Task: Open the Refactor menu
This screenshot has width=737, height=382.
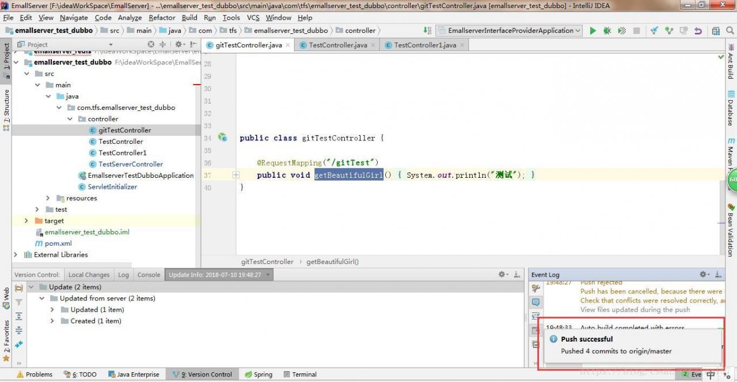Action: point(162,18)
